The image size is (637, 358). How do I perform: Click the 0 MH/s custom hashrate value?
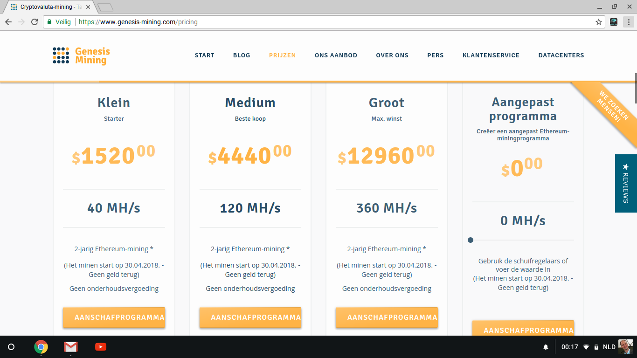tap(523, 220)
